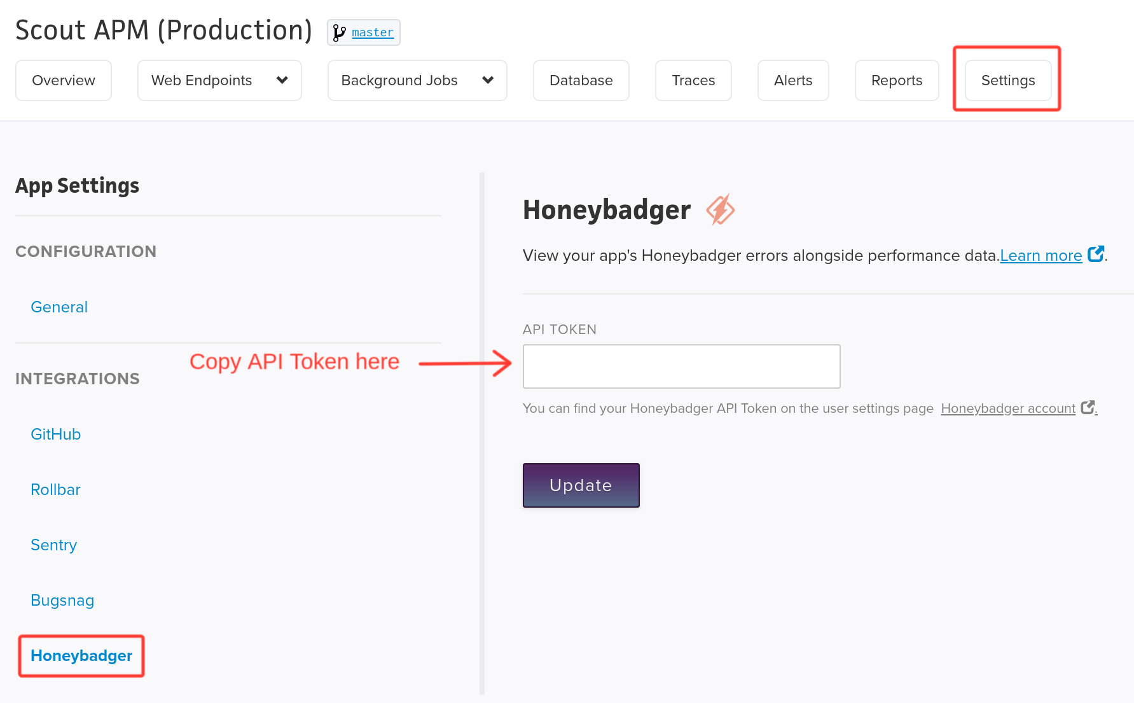Open the master branch link
The width and height of the screenshot is (1134, 703).
373,32
